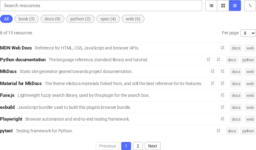Image resolution: width=256 pixels, height=150 pixels.
Task: Click into the Search resources field
Action: click(x=101, y=6)
